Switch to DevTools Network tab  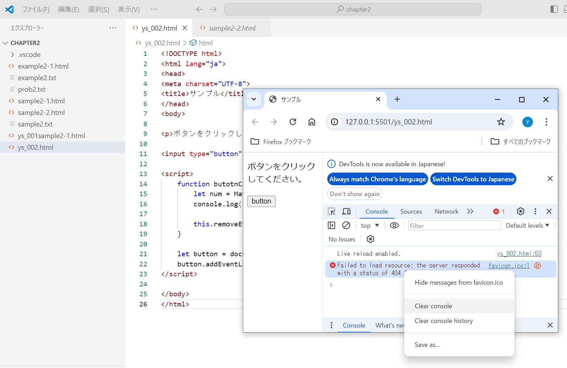point(446,212)
